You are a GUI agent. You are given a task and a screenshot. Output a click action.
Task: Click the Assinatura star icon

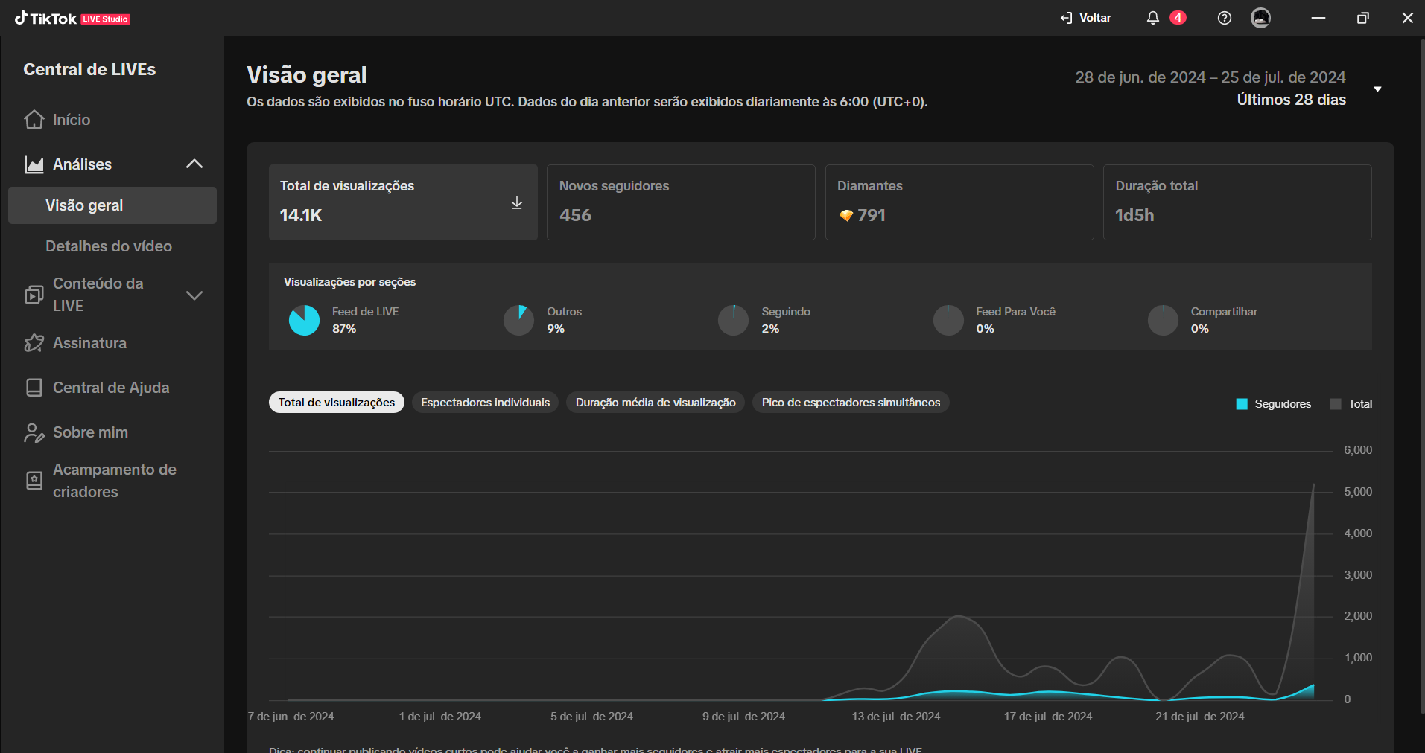34,343
